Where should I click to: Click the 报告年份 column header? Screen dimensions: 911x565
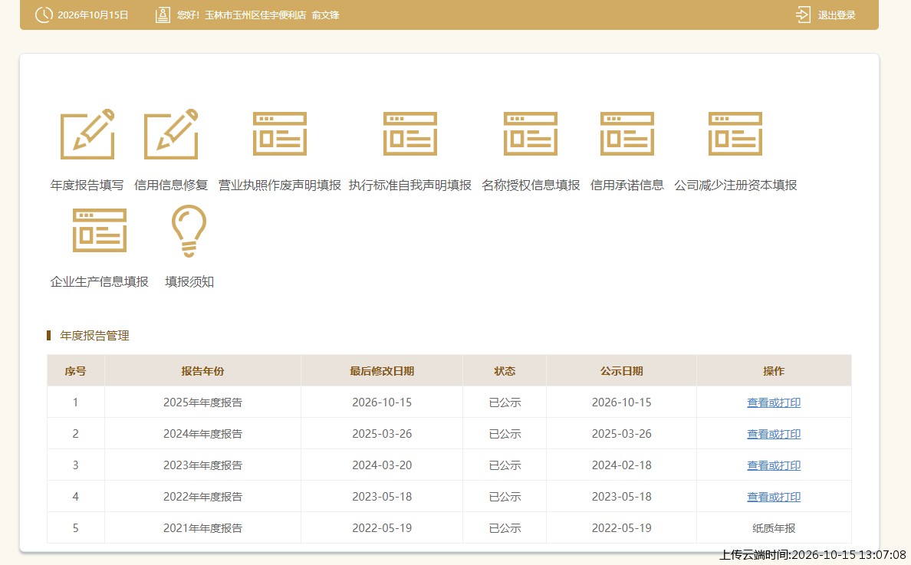(x=202, y=371)
